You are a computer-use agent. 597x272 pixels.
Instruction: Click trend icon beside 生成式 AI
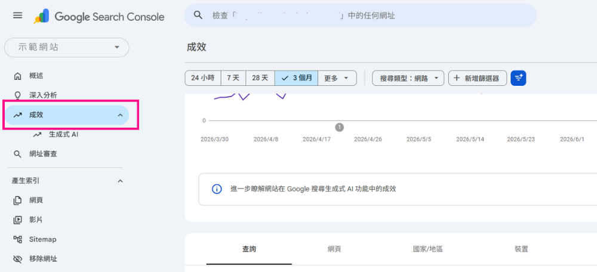point(37,135)
